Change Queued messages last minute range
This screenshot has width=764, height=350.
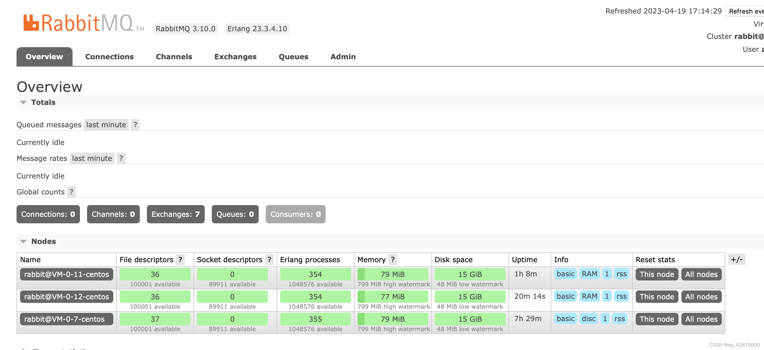point(106,125)
